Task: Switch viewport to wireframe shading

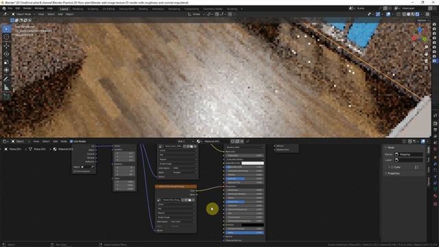Action: 404,14
